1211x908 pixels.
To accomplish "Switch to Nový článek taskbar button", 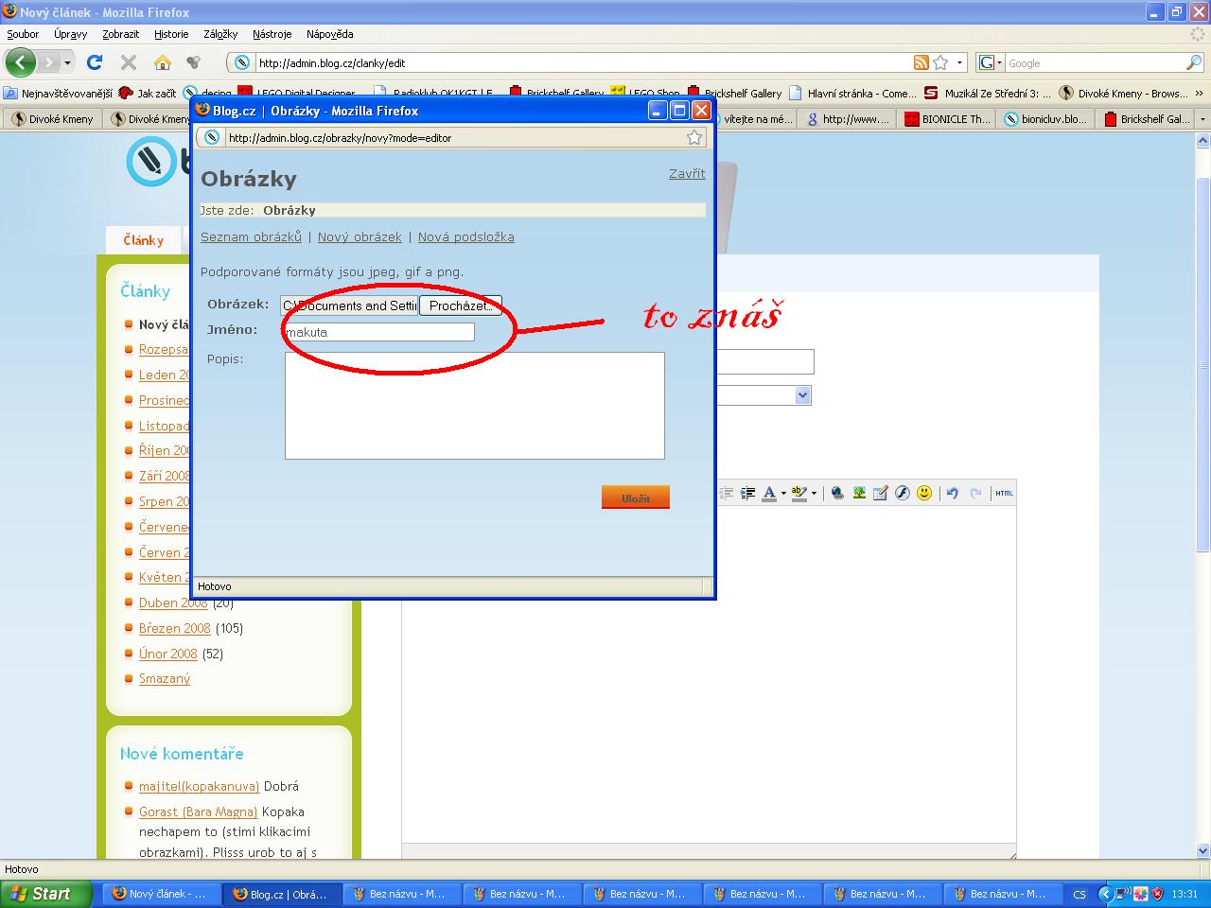I will coord(161,894).
